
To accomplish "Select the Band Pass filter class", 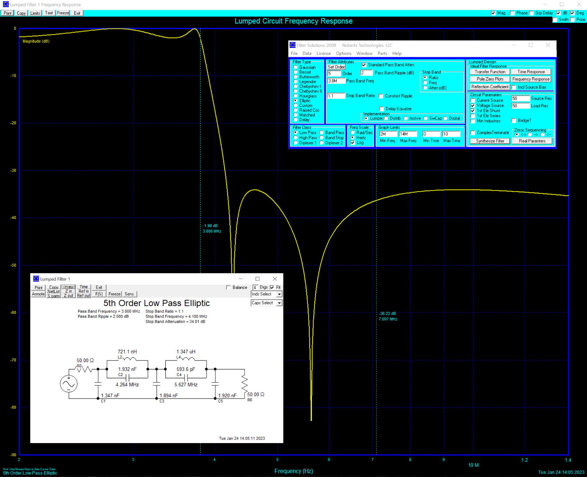I will tap(322, 132).
